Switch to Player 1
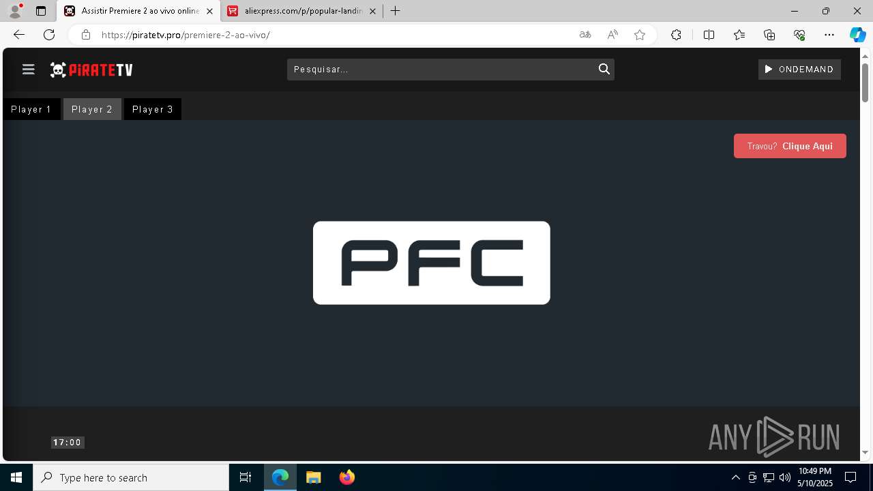Viewport: 873px width, 491px height. point(31,109)
